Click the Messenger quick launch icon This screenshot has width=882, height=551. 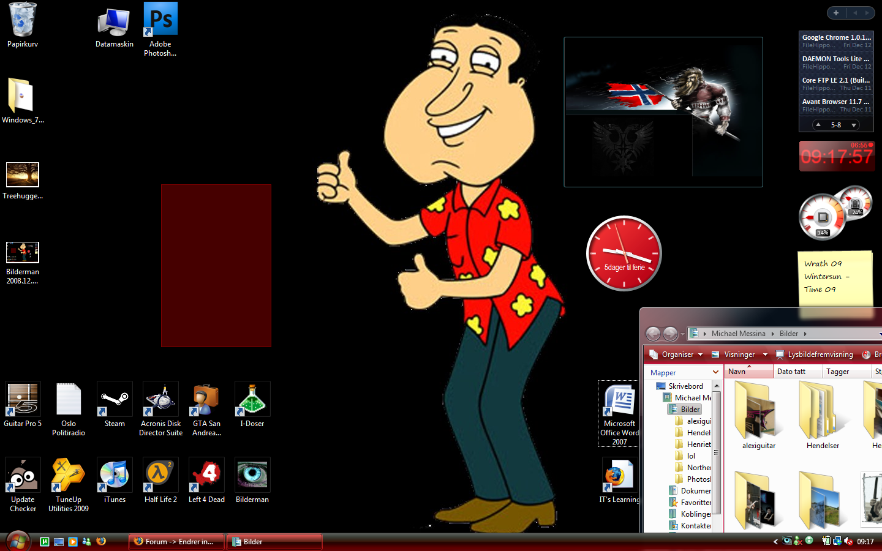(x=87, y=541)
